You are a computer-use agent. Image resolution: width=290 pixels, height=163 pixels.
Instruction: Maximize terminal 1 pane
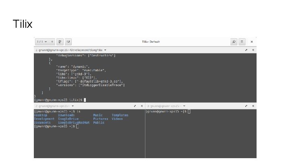(246, 50)
